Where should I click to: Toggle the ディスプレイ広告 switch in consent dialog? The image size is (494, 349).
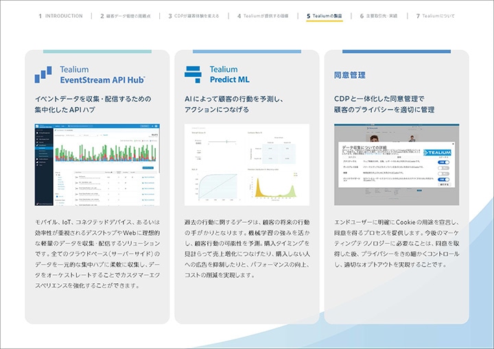click(x=443, y=168)
